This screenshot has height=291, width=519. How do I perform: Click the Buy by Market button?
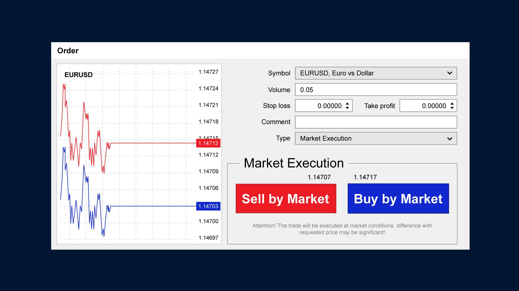(x=398, y=199)
